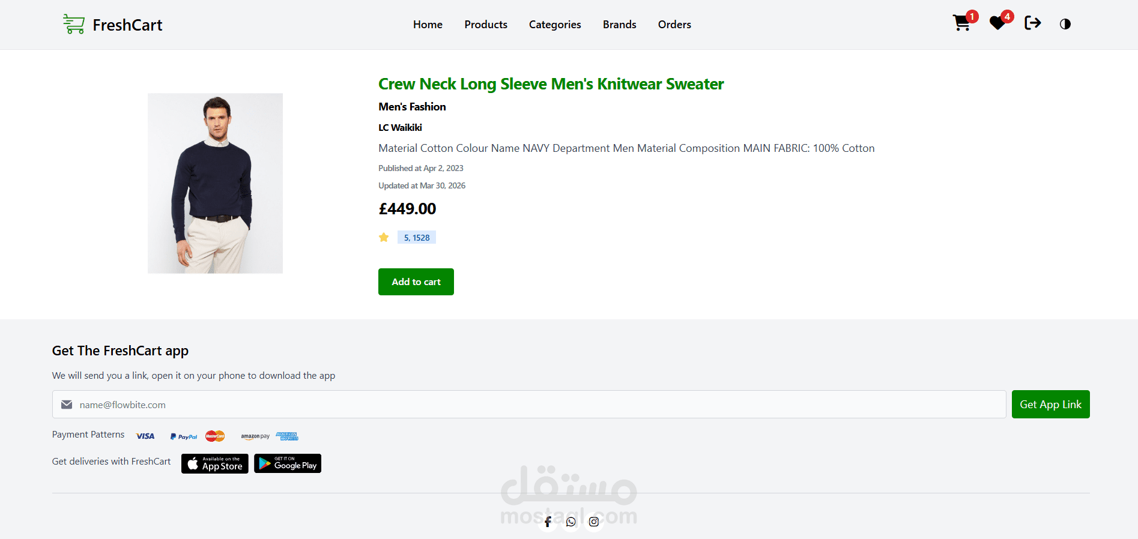
Task: Open the Facebook social icon
Action: [x=548, y=522]
